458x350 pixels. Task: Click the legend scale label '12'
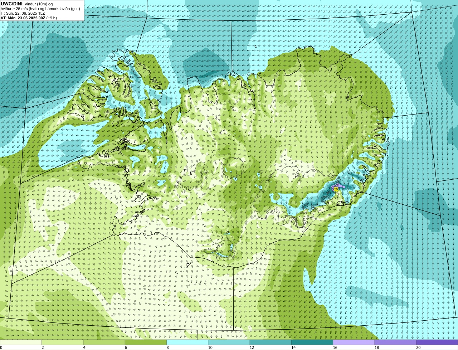pos(252,347)
